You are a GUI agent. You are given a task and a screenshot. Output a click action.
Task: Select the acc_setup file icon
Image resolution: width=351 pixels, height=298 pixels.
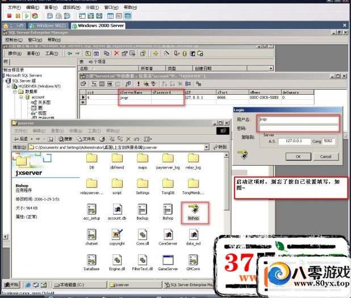(x=91, y=212)
